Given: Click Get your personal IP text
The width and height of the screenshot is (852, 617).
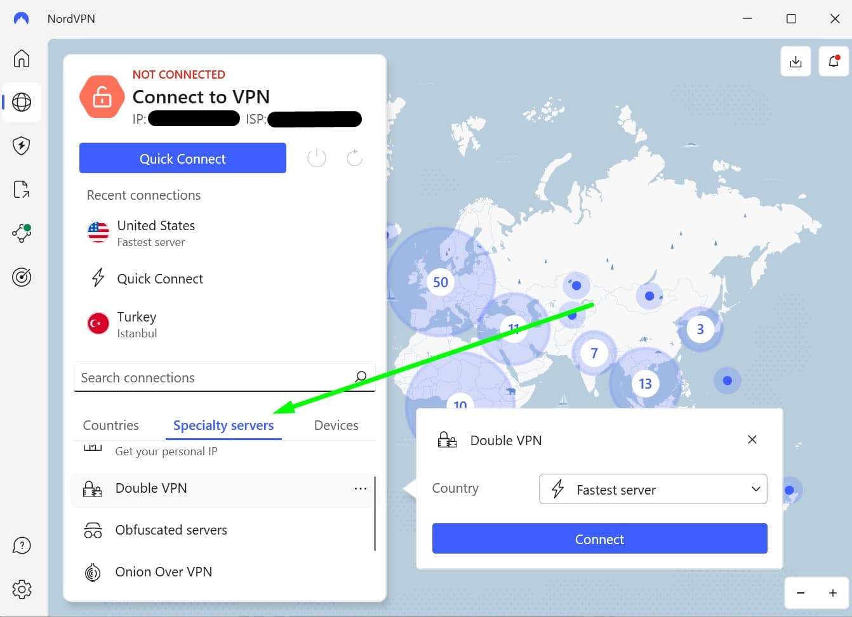Looking at the screenshot, I should tap(166, 451).
